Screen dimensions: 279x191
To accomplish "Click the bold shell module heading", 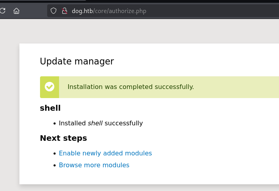I will 50,108.
